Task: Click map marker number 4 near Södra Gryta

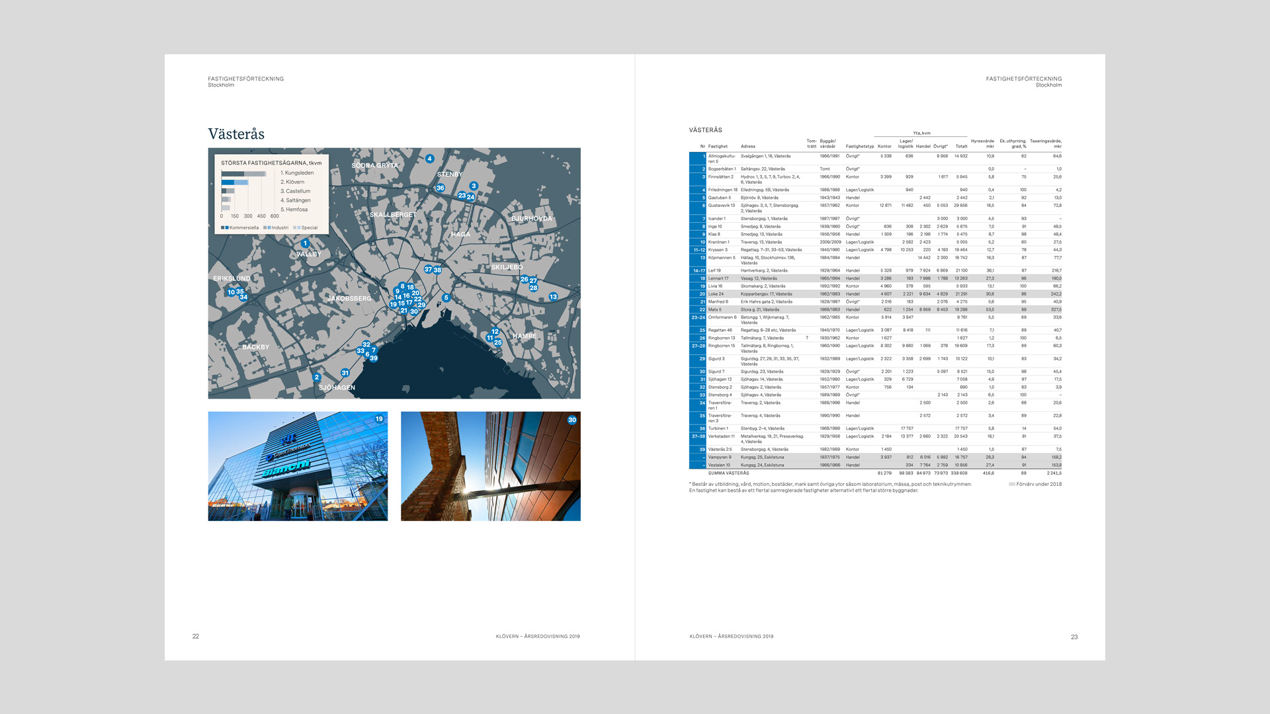Action: [x=430, y=159]
